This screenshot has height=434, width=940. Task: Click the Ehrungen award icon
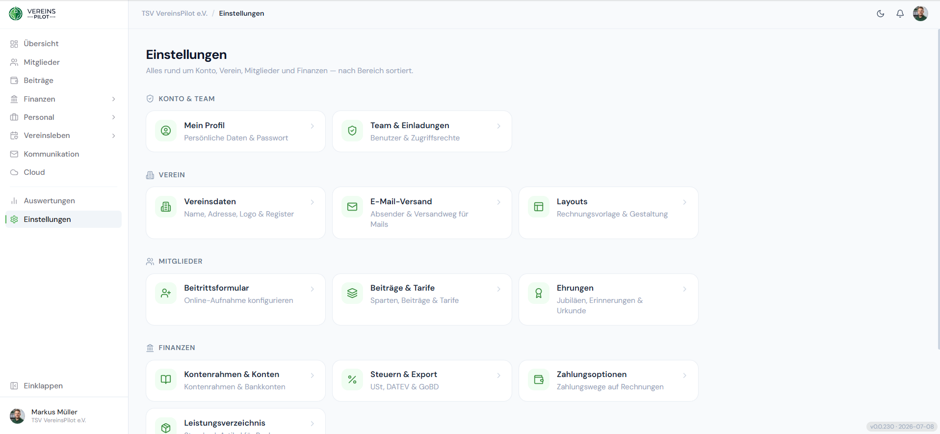pyautogui.click(x=539, y=293)
